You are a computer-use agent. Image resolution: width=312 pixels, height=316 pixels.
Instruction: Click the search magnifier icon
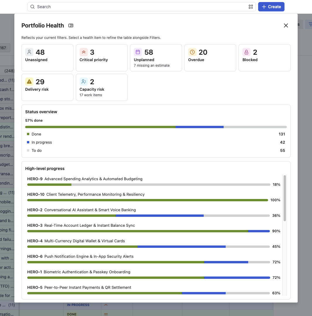pos(32,7)
